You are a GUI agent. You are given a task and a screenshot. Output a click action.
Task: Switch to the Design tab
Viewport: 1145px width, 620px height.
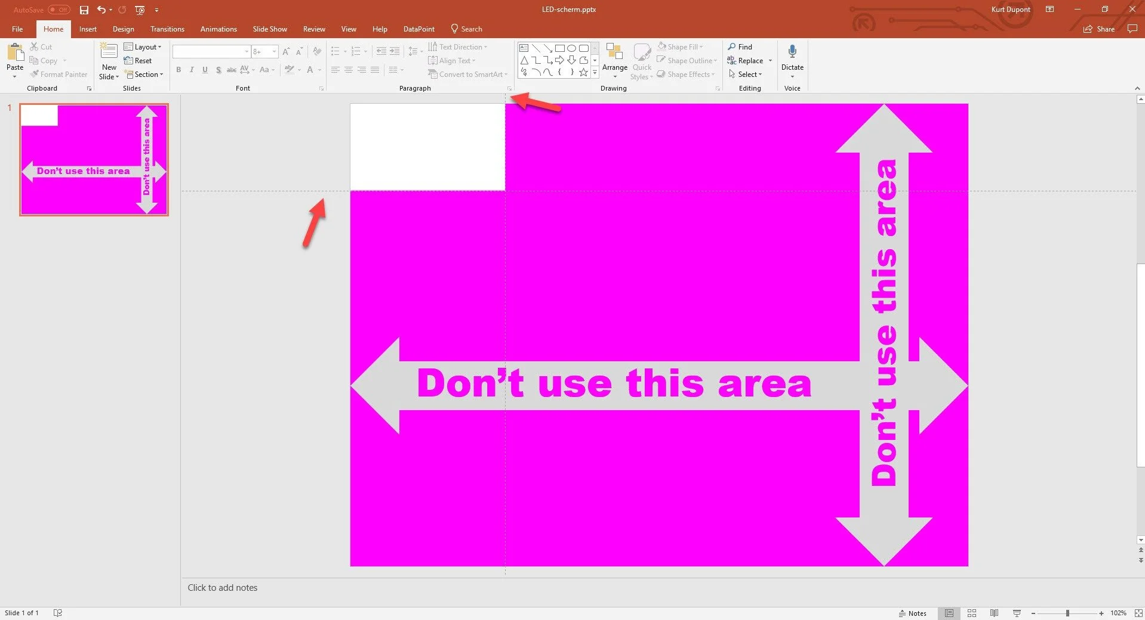click(x=124, y=29)
